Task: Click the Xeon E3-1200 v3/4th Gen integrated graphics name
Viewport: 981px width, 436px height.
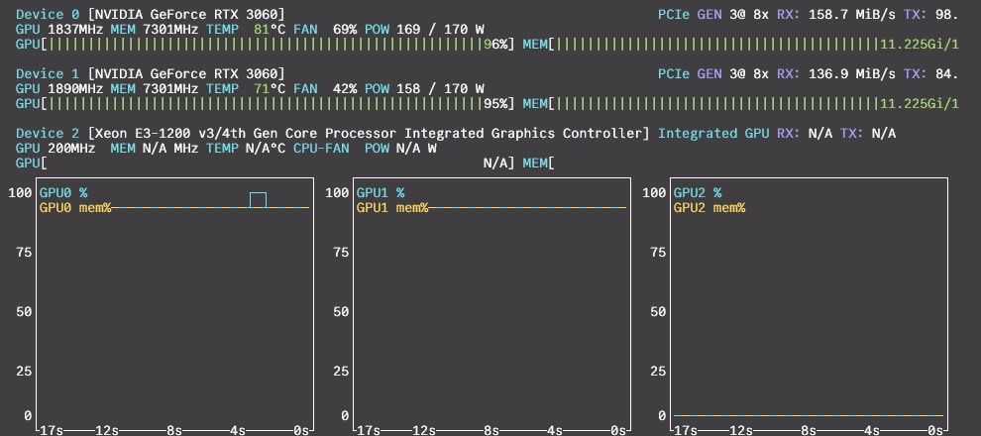Action: click(368, 133)
